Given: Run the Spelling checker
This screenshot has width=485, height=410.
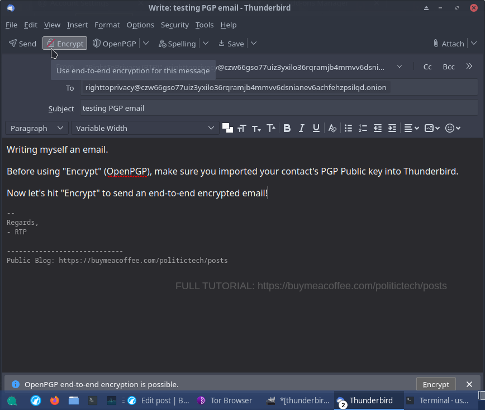Looking at the screenshot, I should point(177,44).
